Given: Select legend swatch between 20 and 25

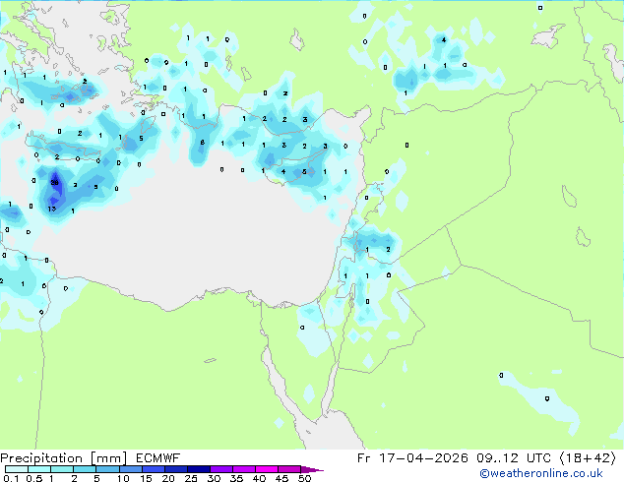Looking at the screenshot, I should click(x=176, y=469).
